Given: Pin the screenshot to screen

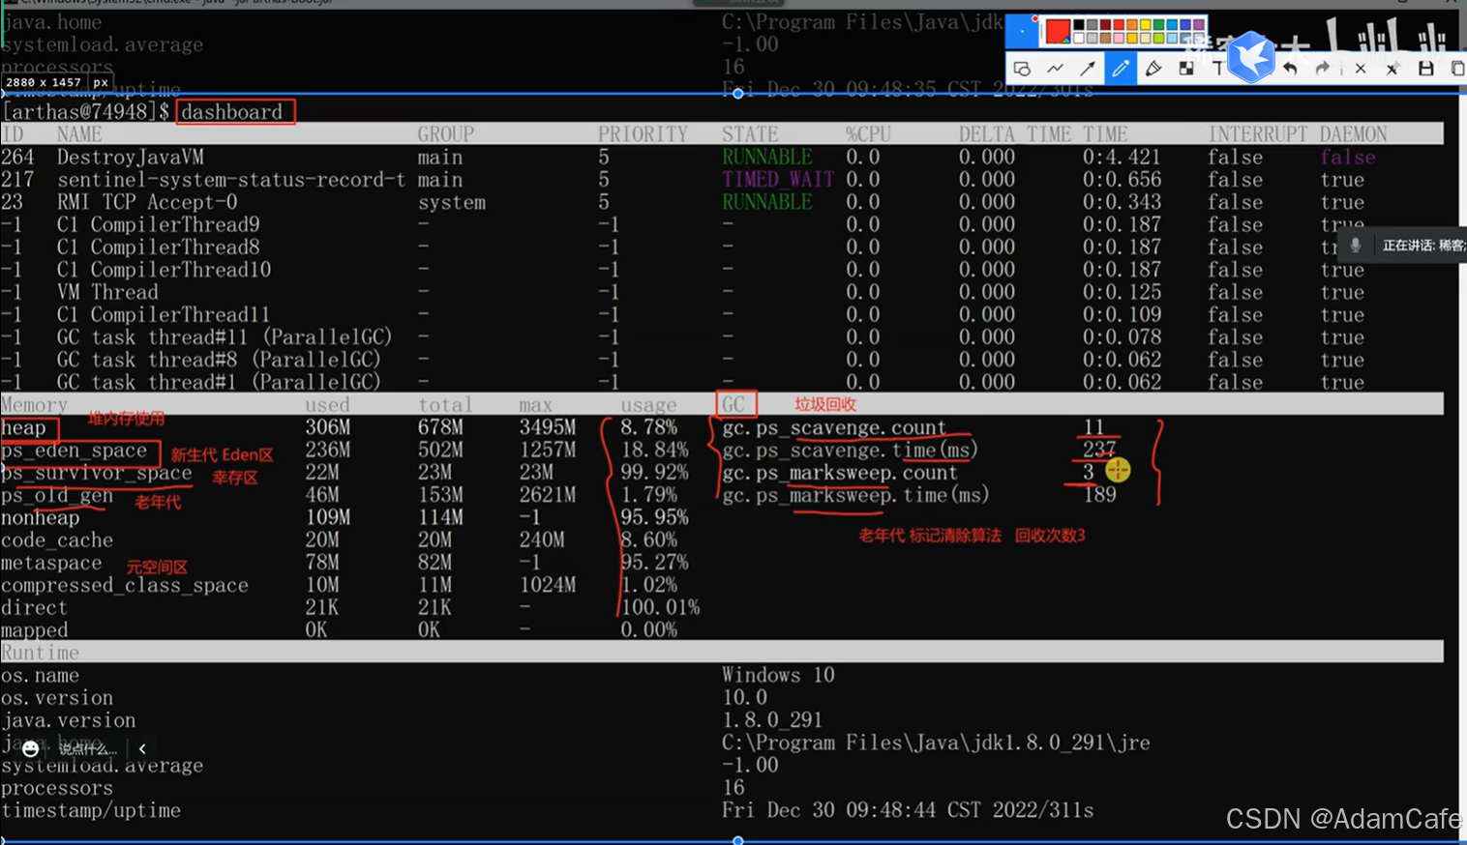Looking at the screenshot, I should click(x=1392, y=69).
